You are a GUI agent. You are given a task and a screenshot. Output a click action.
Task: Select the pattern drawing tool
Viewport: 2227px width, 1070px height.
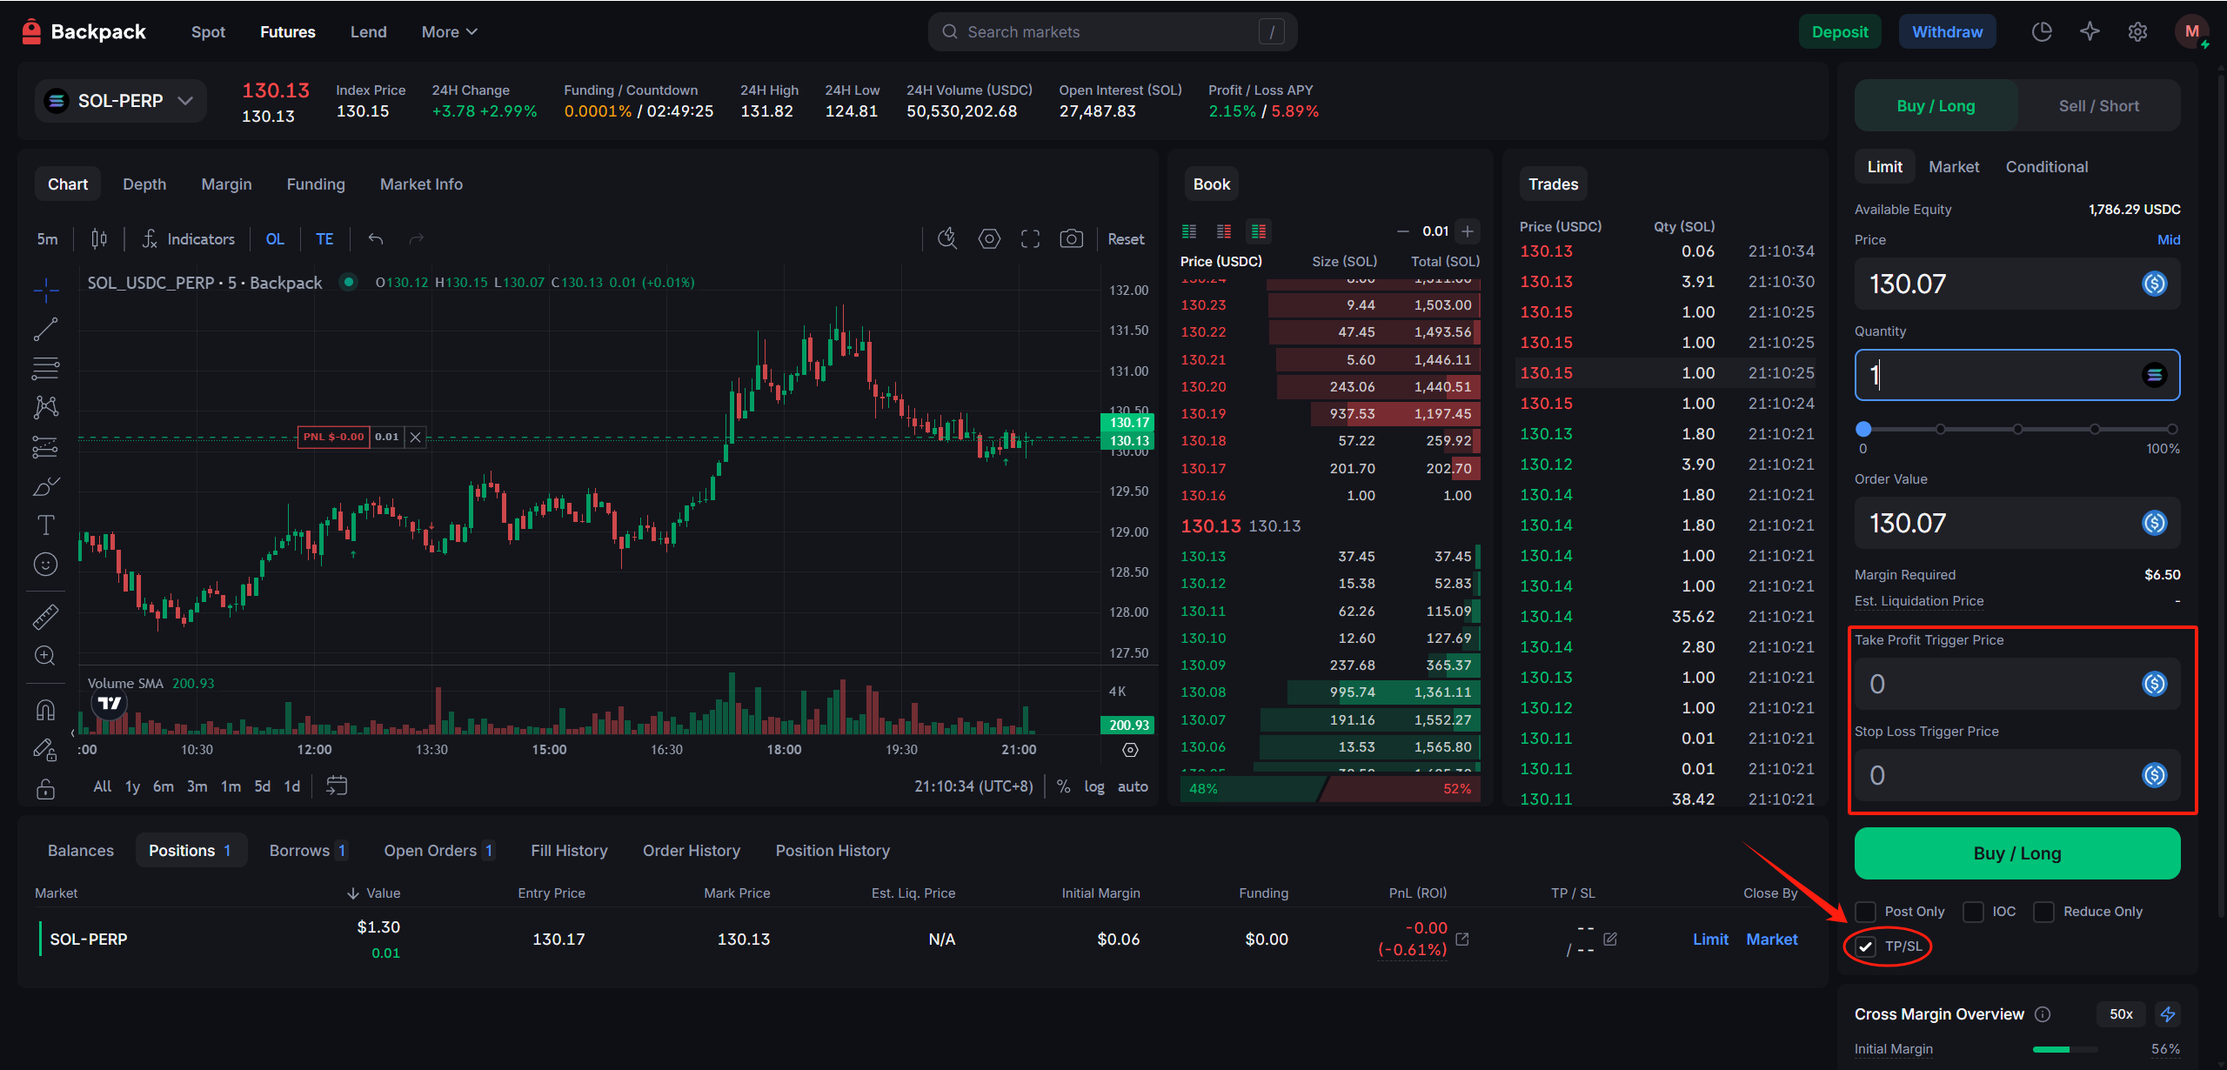pos(45,407)
